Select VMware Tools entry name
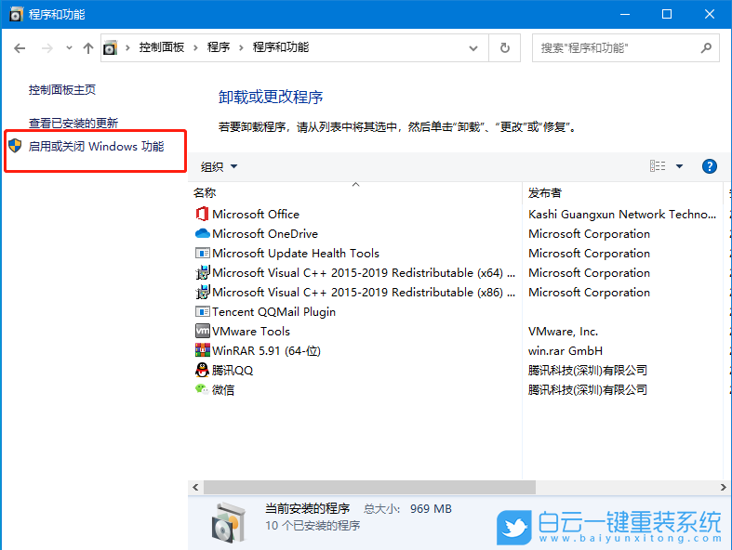 251,332
